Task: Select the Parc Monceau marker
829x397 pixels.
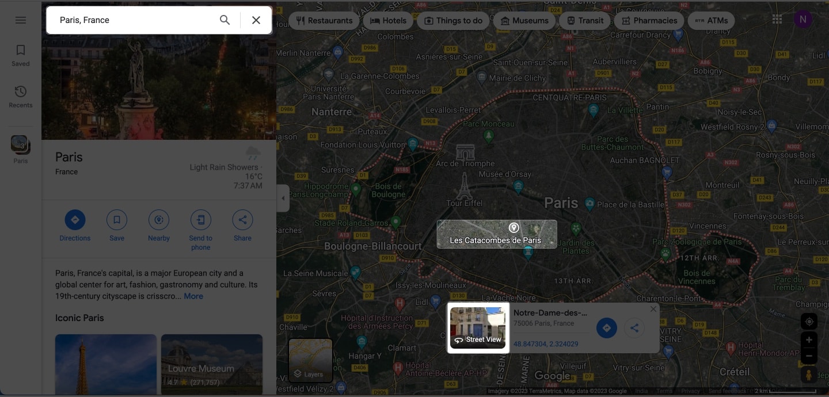Action: (489, 136)
